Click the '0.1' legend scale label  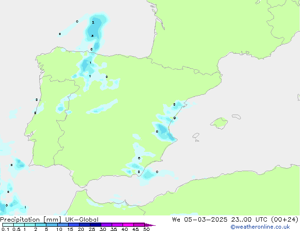pyautogui.click(x=5, y=229)
